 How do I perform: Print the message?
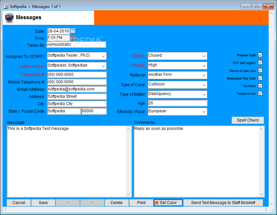[141, 203]
